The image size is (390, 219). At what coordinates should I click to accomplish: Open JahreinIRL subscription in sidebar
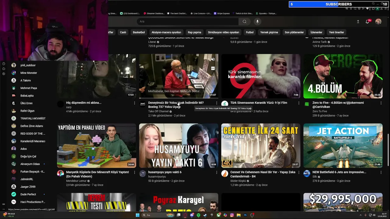27,179
